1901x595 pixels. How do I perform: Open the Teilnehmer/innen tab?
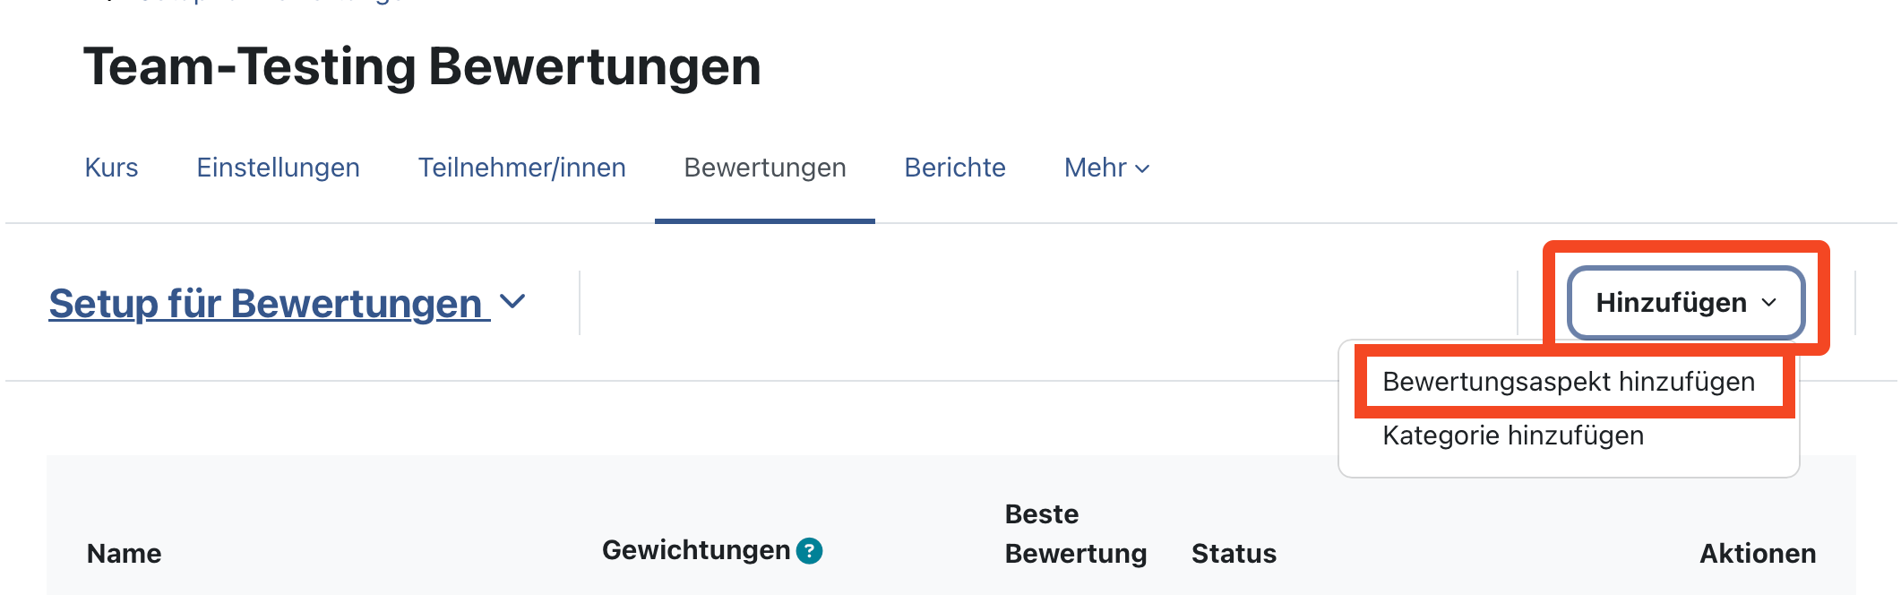click(521, 168)
